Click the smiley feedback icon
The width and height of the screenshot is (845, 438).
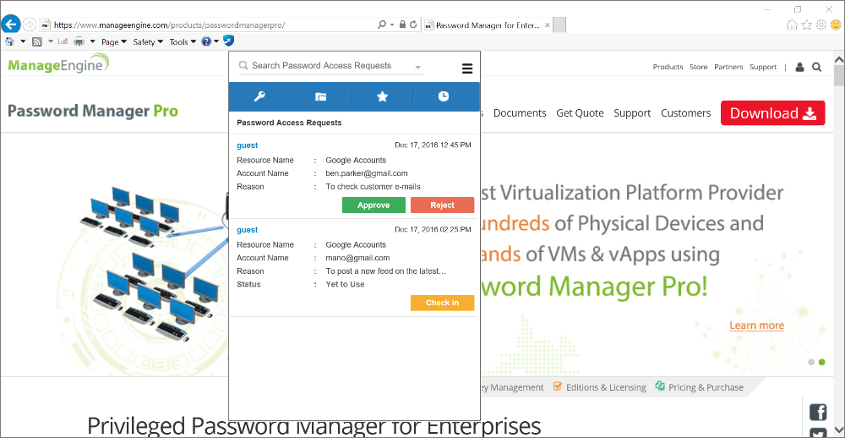tap(836, 25)
